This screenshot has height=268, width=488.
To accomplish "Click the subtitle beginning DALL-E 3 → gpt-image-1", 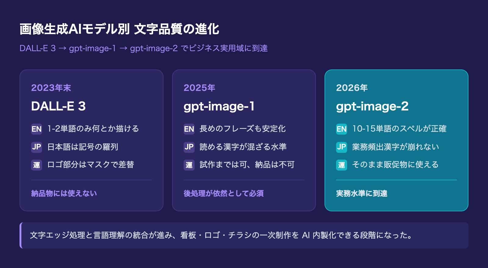I will coord(144,48).
